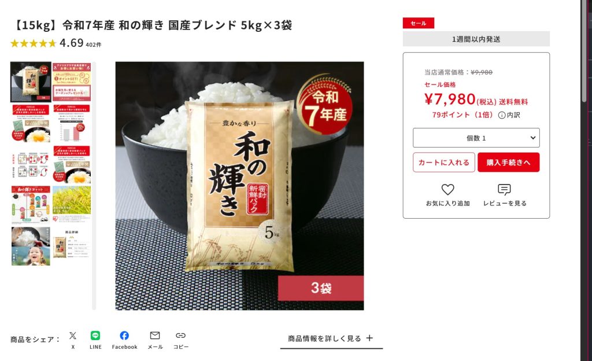Select the 和の輝きチャート thumbnail
This screenshot has height=361, width=592.
click(x=31, y=204)
